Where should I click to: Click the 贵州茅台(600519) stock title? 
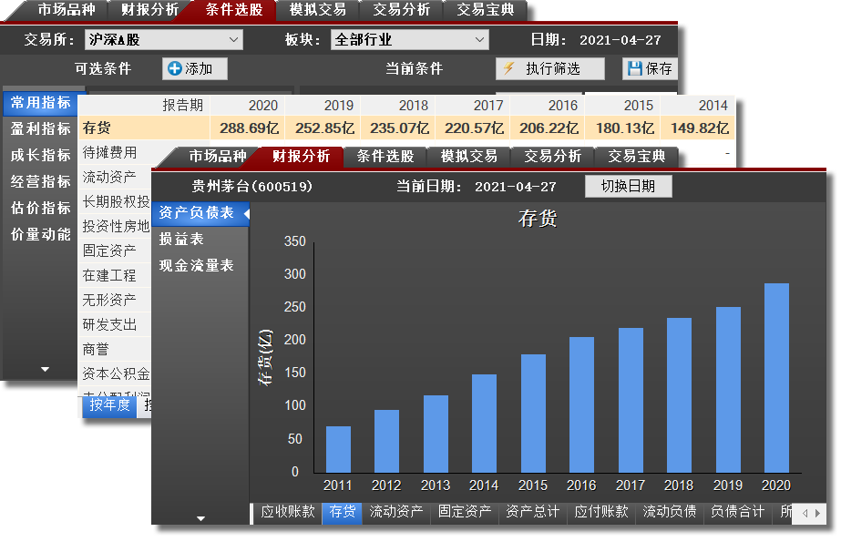[252, 187]
